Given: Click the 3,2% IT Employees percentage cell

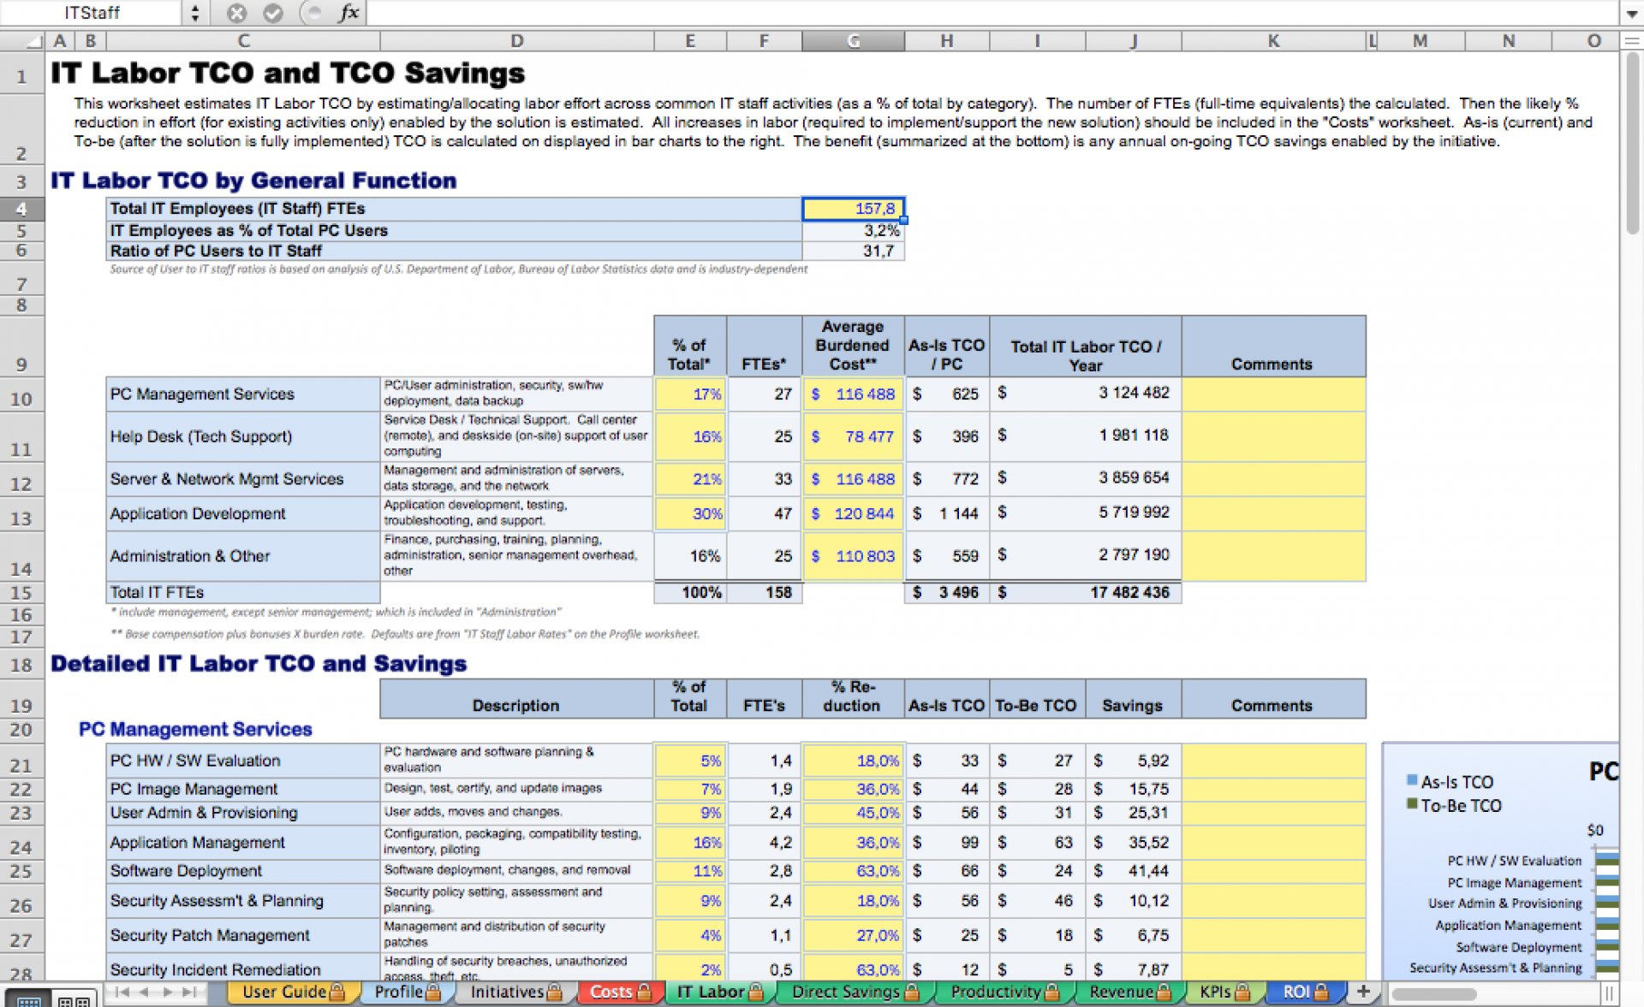Looking at the screenshot, I should click(853, 231).
